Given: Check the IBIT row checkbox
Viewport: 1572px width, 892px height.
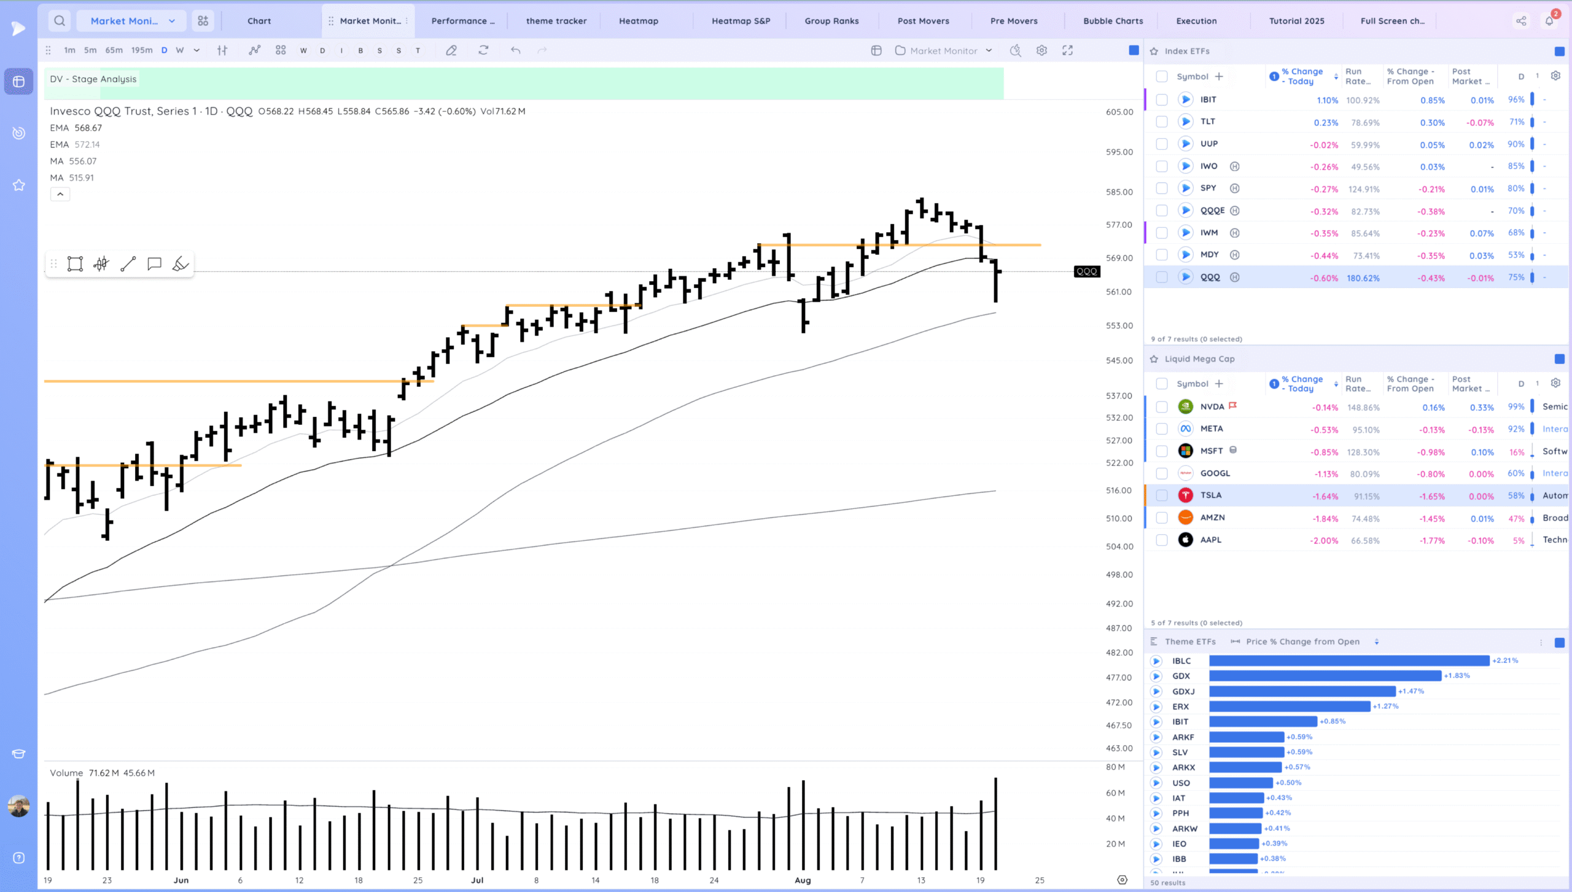Looking at the screenshot, I should tap(1161, 99).
